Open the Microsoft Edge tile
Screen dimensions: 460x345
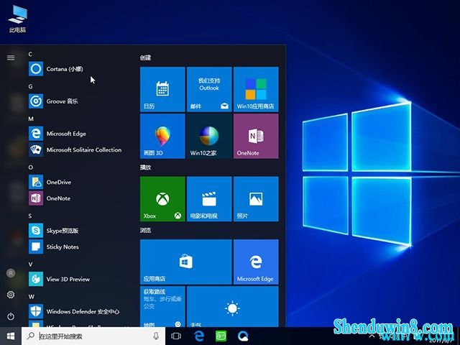(x=256, y=262)
